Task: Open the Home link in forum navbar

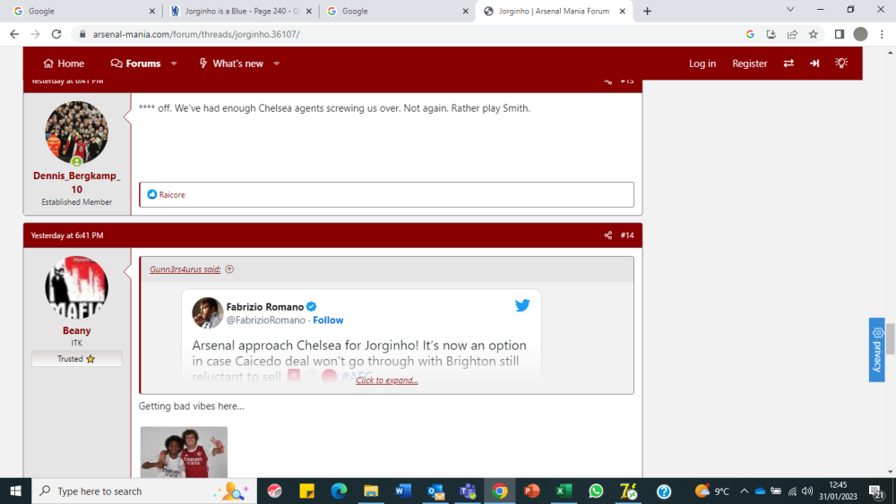Action: pyautogui.click(x=64, y=64)
